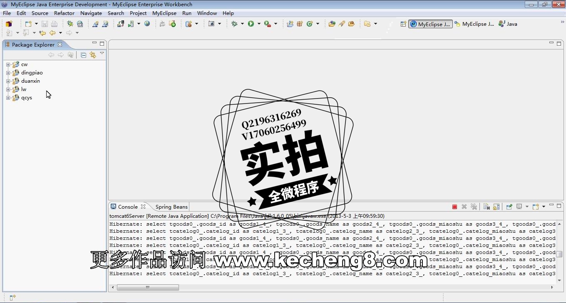Click the Save toolbar icon
Image resolution: width=566 pixels, height=303 pixels.
pyautogui.click(x=45, y=24)
